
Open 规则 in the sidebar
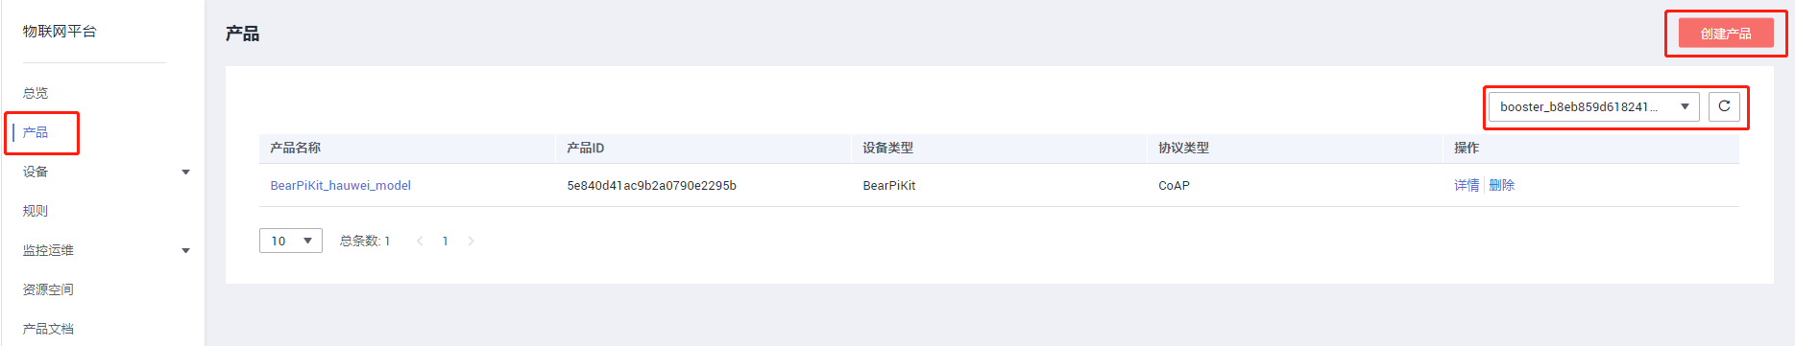pos(36,211)
